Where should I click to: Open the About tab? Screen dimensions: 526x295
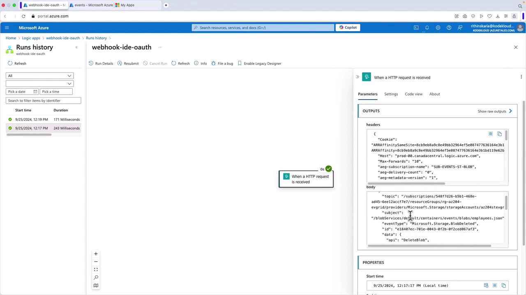point(435,94)
